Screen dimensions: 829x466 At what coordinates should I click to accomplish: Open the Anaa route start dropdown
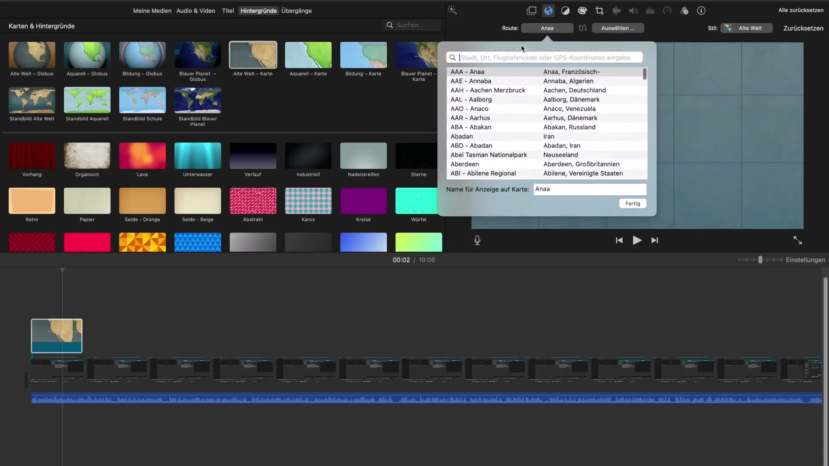(547, 28)
